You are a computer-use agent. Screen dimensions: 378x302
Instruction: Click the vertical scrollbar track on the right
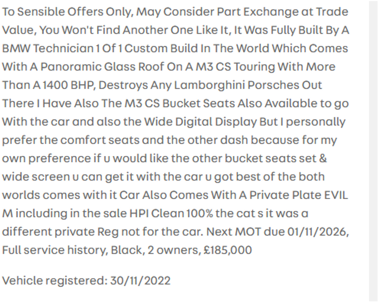[373, 151]
